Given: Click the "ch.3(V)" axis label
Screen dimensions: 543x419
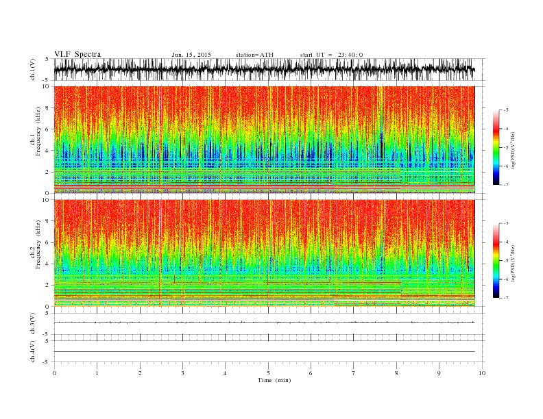Looking at the screenshot, I should 33,324.
